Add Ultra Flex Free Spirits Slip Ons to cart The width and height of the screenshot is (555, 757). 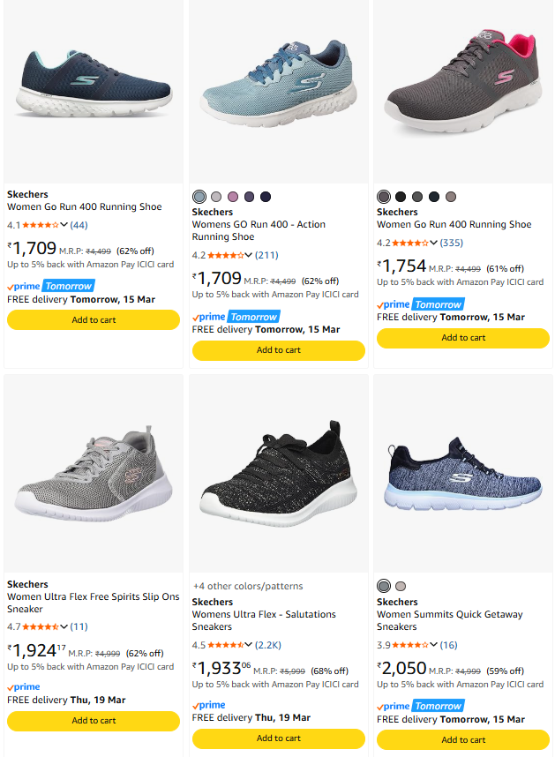[94, 721]
